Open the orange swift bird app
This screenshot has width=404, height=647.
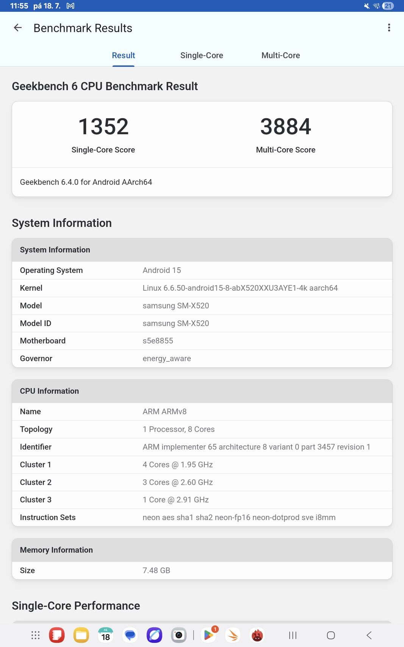tap(233, 635)
